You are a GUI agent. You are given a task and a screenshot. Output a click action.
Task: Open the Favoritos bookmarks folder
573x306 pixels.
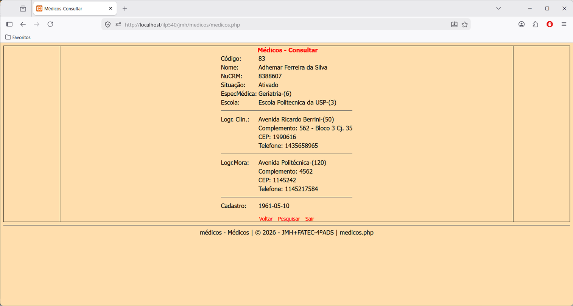coord(18,37)
